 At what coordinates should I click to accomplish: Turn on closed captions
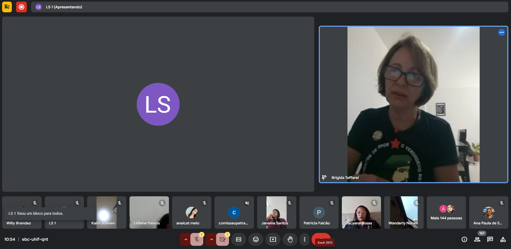pos(239,239)
